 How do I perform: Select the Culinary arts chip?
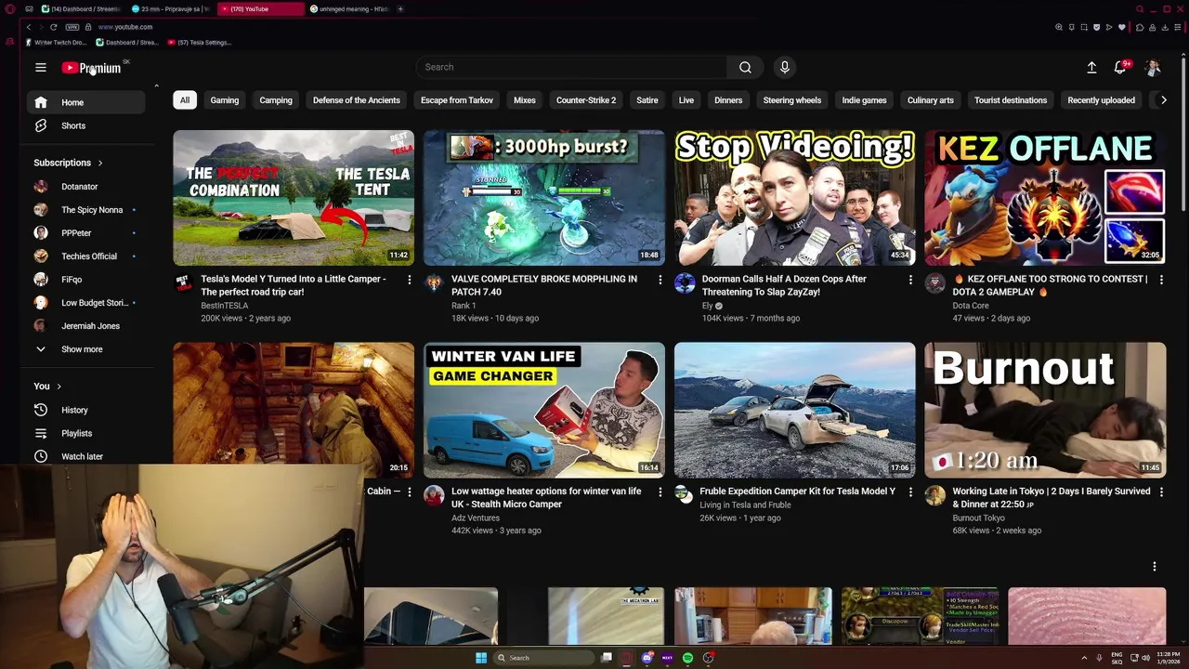[x=930, y=100]
